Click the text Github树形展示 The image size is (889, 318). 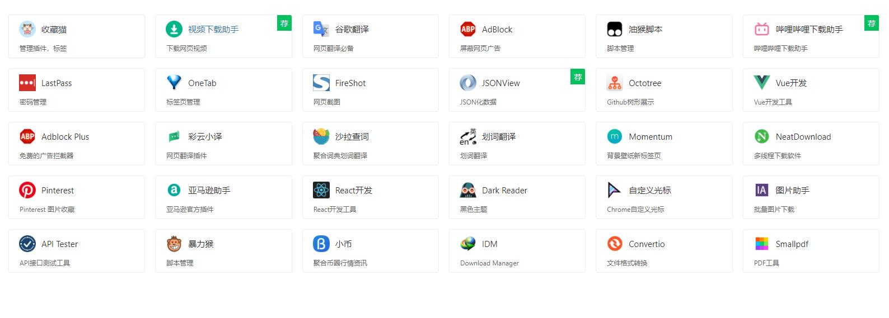tap(630, 102)
